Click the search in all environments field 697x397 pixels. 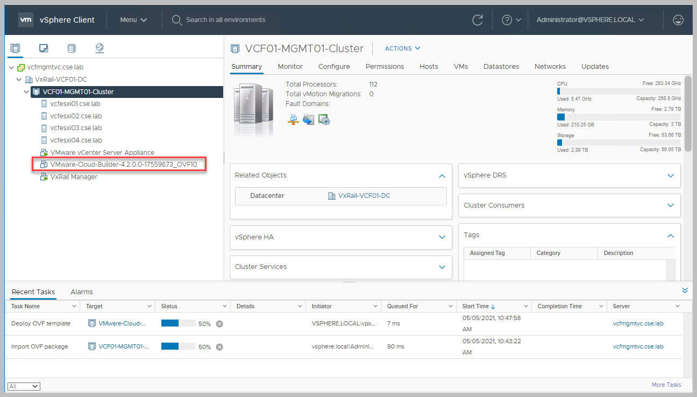point(226,20)
